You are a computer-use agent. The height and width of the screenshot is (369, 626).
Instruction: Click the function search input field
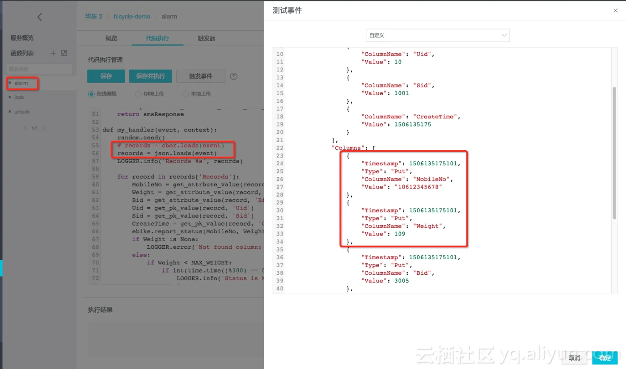(x=39, y=69)
